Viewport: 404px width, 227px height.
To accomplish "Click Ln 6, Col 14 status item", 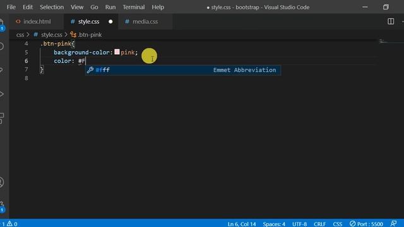I will coord(241,224).
